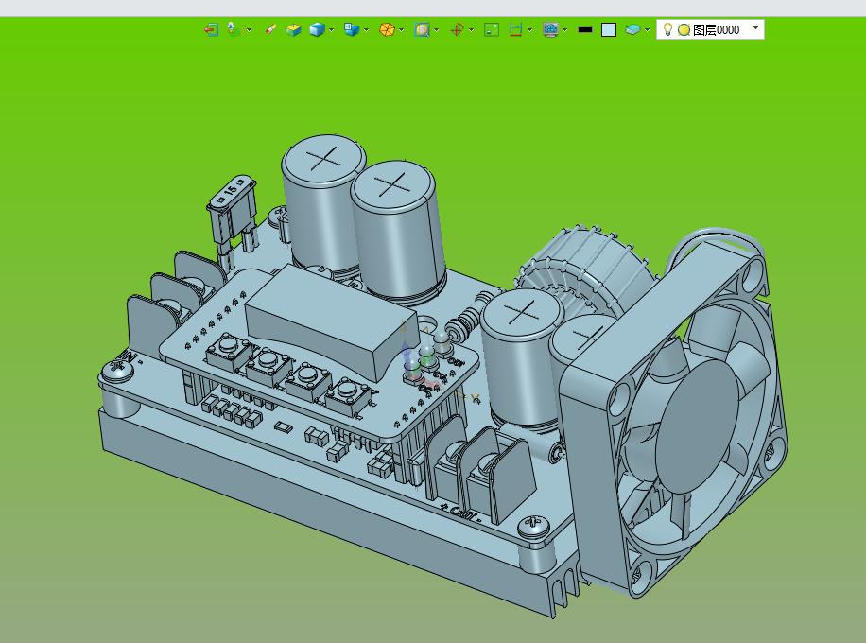The width and height of the screenshot is (866, 643).
Task: Click the zoom window magnifier icon
Action: 422,30
